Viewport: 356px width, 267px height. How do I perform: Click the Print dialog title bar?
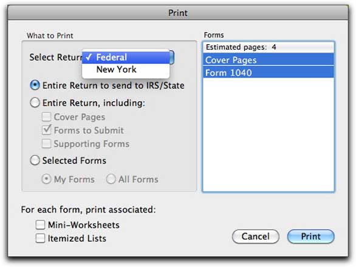(178, 13)
